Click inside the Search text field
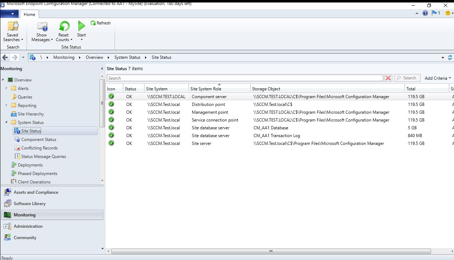The width and height of the screenshot is (454, 260). [245, 78]
